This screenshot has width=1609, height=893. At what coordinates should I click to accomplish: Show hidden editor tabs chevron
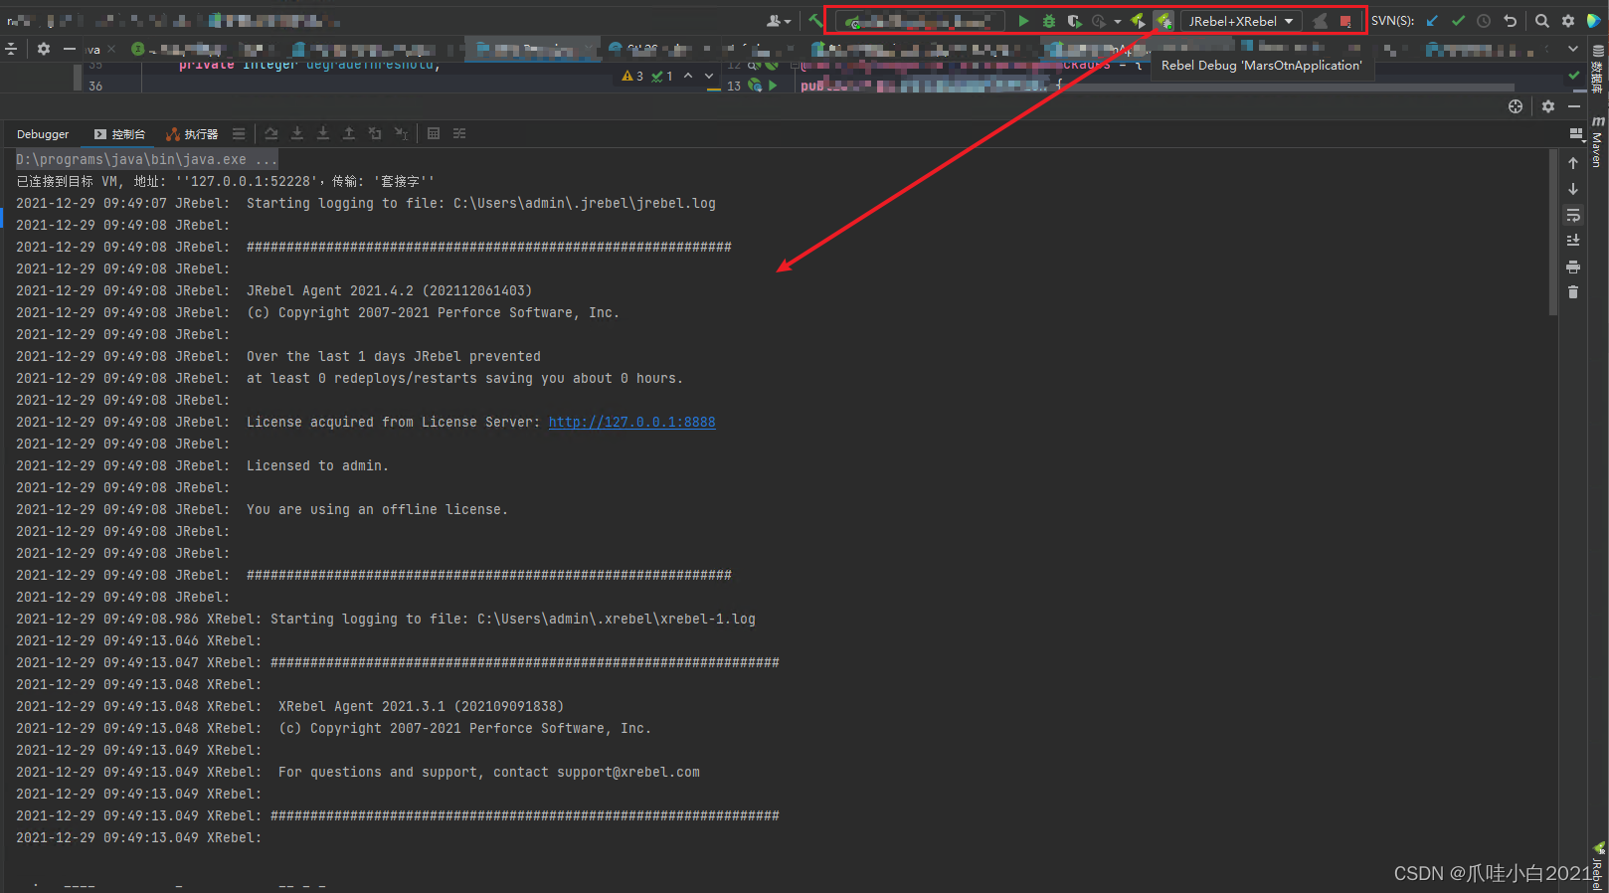point(1572,49)
